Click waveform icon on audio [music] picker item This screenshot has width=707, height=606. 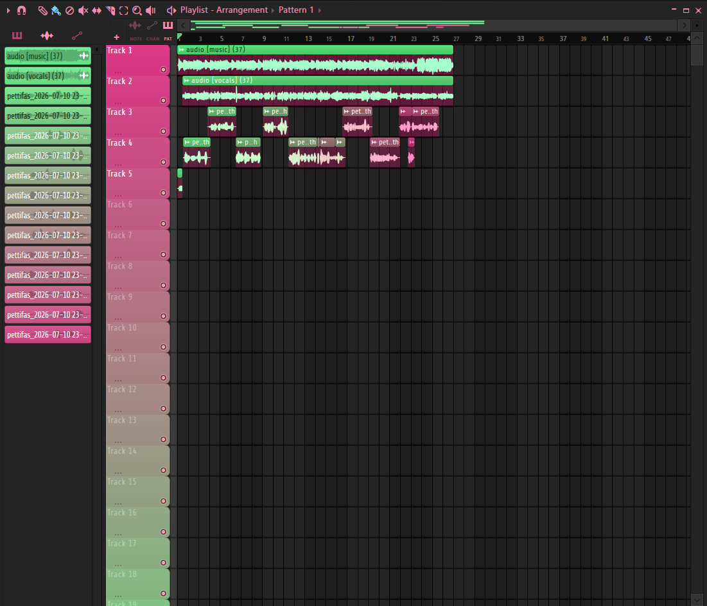pyautogui.click(x=84, y=55)
